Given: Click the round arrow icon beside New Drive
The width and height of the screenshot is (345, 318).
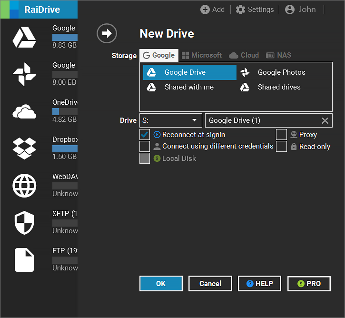Looking at the screenshot, I should [107, 33].
